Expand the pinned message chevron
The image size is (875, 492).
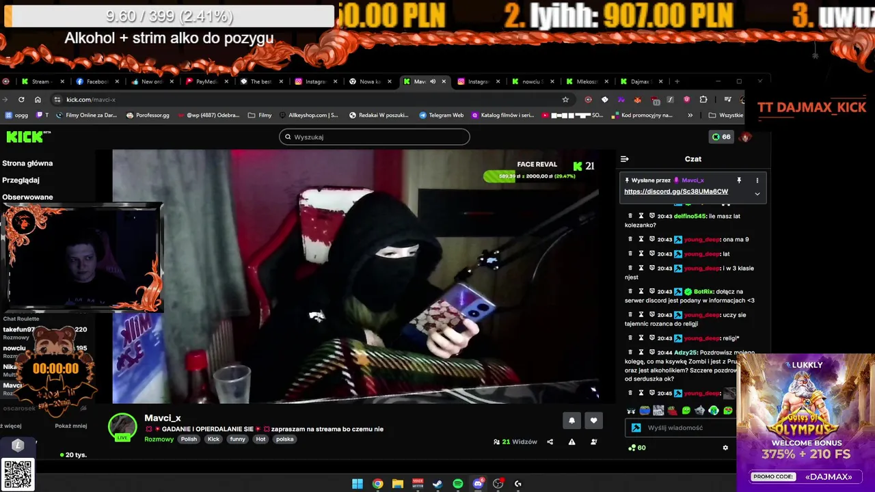(757, 193)
